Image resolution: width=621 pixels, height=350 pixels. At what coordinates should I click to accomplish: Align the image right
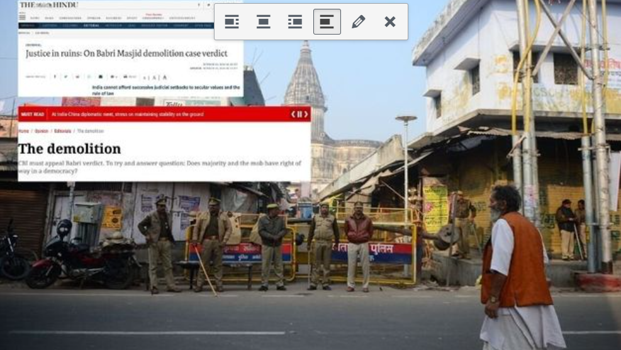[295, 22]
